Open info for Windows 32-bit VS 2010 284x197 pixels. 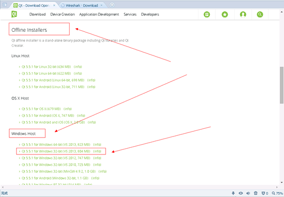coord(97,165)
